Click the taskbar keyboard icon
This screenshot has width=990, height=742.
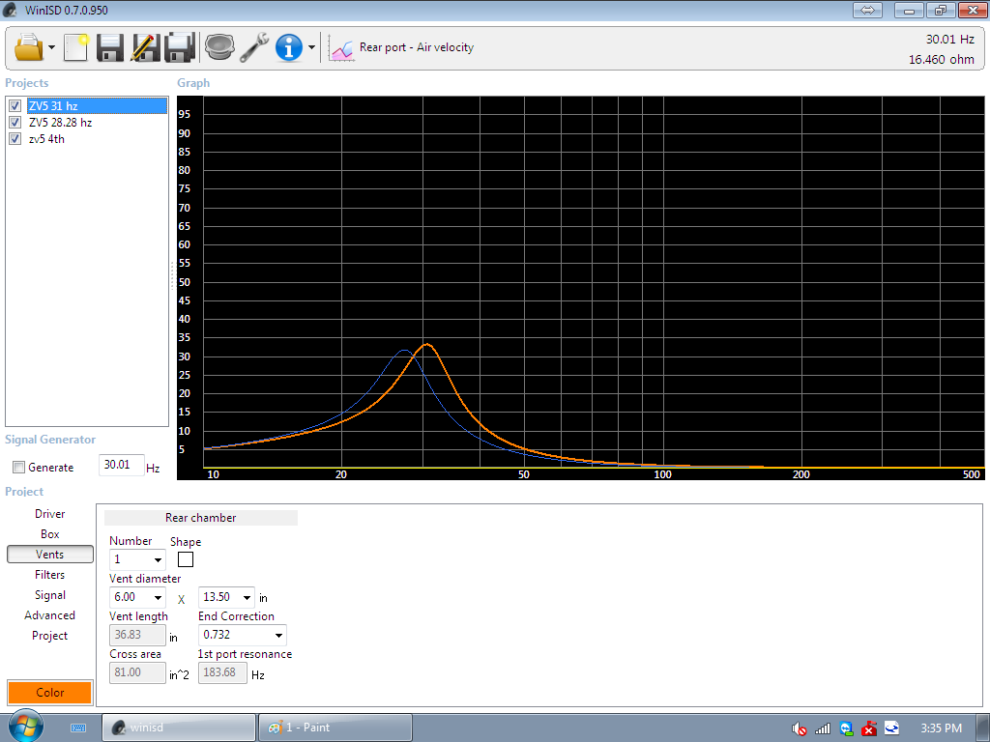[x=78, y=728]
